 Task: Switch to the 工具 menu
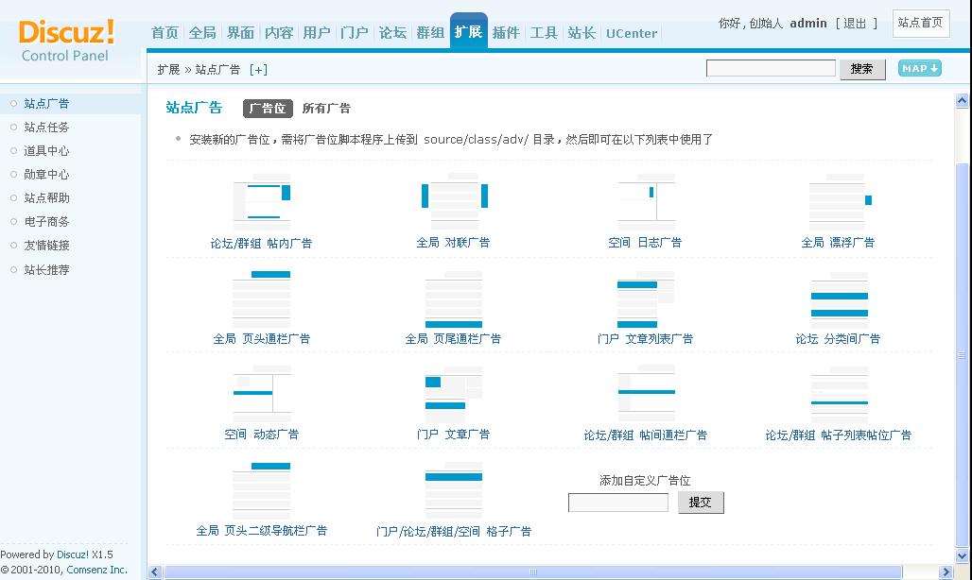pos(544,33)
